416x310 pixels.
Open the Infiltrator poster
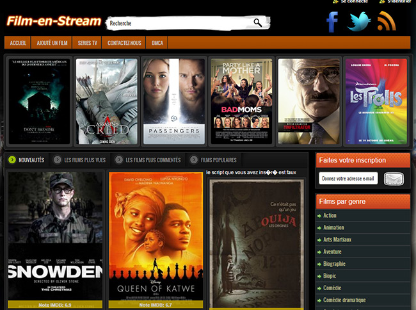click(309, 101)
